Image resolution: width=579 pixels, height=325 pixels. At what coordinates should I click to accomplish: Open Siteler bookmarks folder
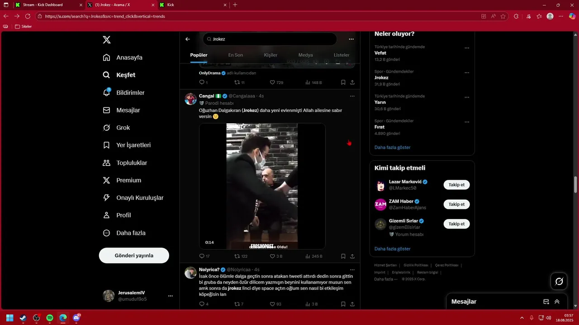(x=24, y=27)
